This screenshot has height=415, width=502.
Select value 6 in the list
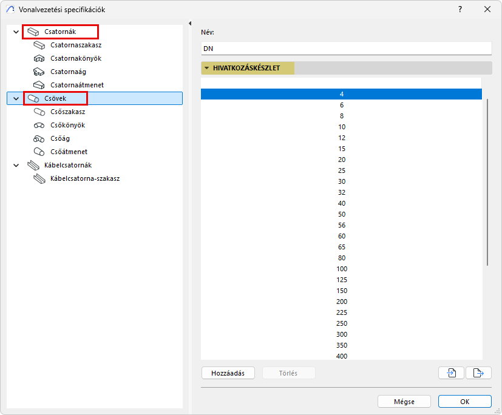(x=341, y=105)
